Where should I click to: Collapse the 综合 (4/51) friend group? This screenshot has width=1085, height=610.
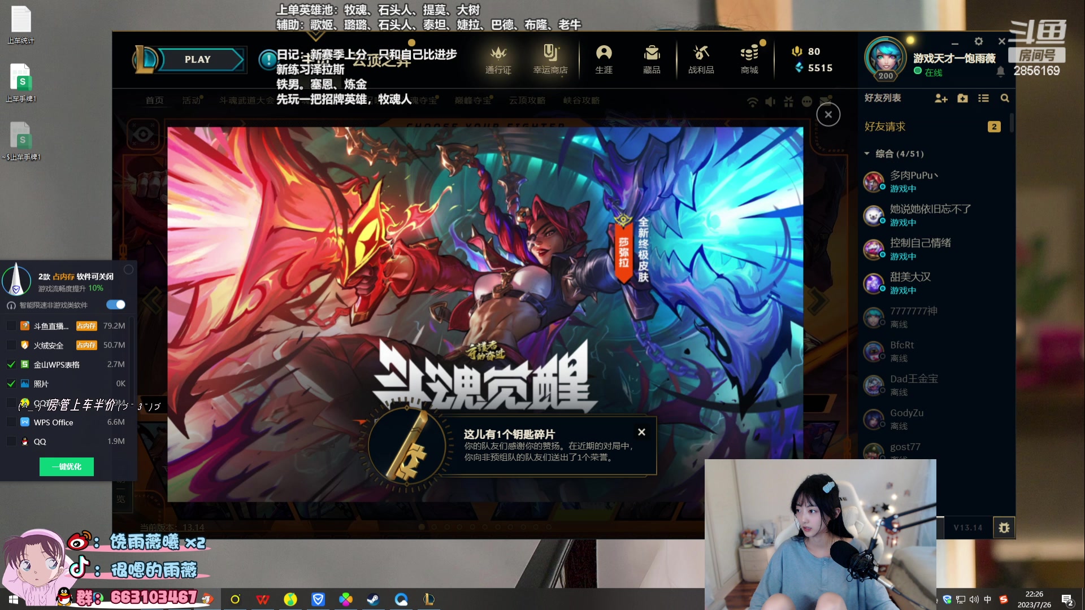point(893,154)
